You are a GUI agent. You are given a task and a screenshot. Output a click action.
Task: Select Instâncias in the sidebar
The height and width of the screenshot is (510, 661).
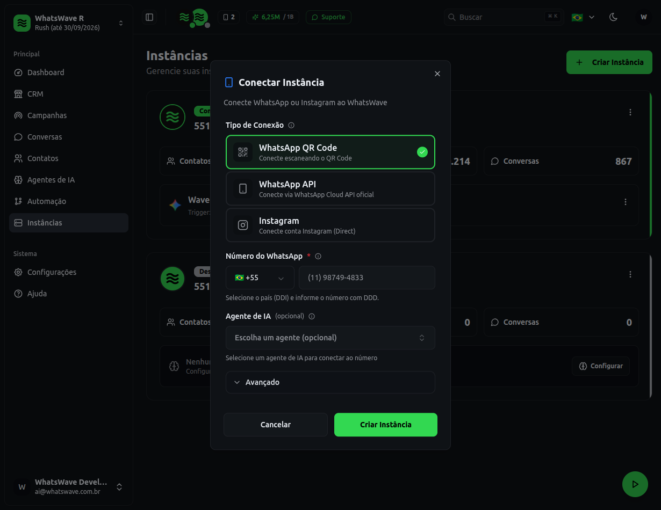pyautogui.click(x=69, y=223)
